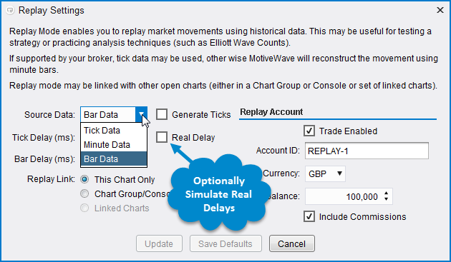This screenshot has width=451, height=262.
Task: Pick Minute Data in the dropdown list
Action: pos(114,145)
